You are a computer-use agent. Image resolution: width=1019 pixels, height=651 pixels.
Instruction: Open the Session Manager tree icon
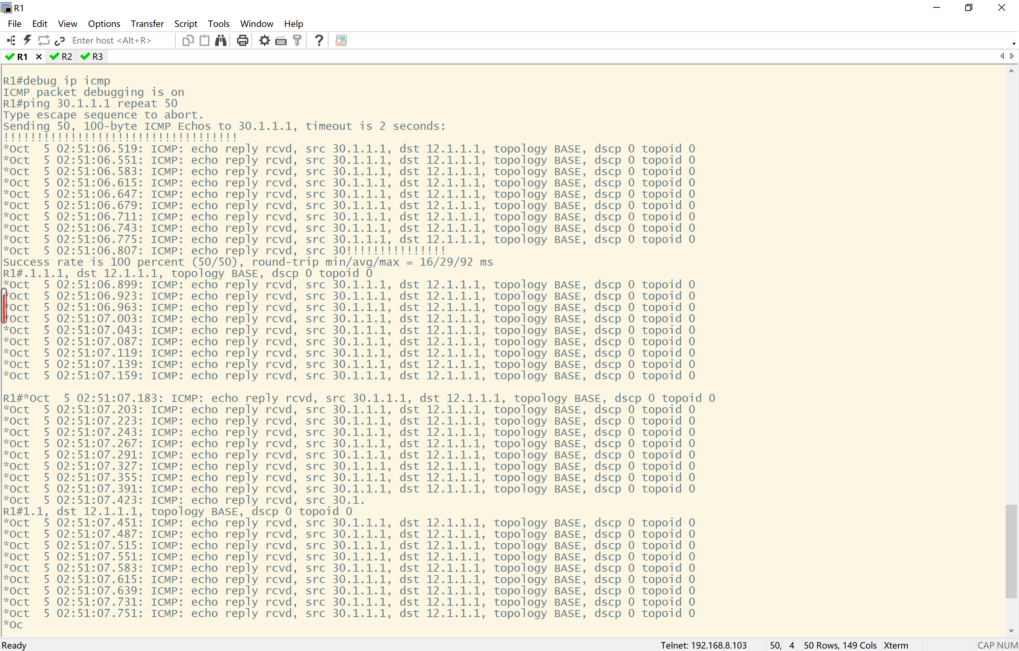coord(11,40)
